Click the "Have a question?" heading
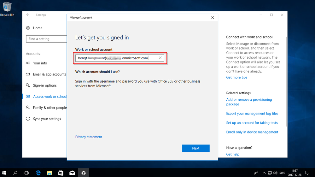The image size is (315, 177). click(239, 148)
